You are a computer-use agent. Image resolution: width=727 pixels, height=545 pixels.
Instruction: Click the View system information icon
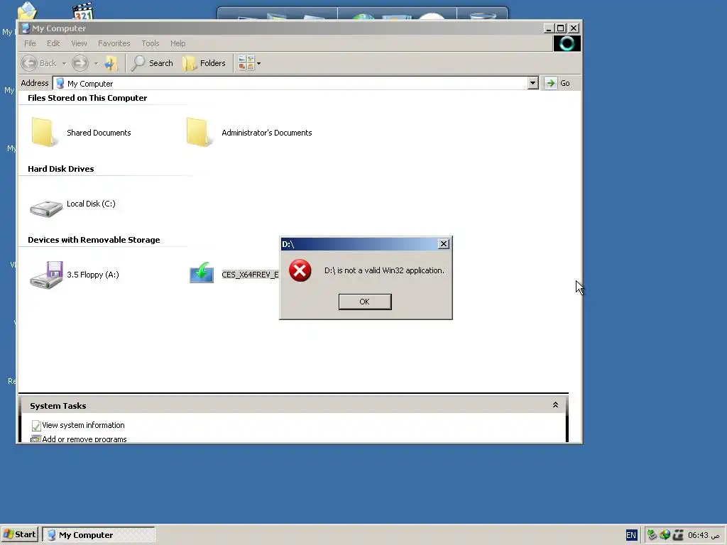[x=35, y=426]
